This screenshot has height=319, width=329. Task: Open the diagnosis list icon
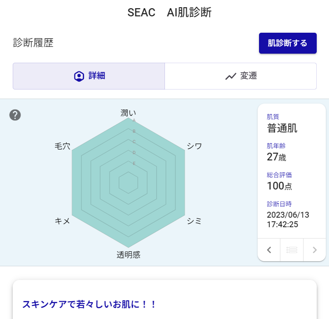coord(292,249)
